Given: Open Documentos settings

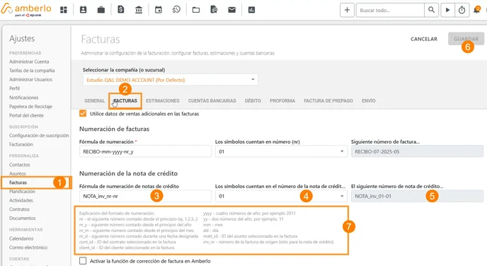Looking at the screenshot, I should 23,218.
